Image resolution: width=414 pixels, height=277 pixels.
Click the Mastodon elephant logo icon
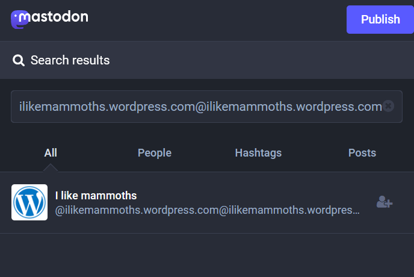pyautogui.click(x=20, y=19)
